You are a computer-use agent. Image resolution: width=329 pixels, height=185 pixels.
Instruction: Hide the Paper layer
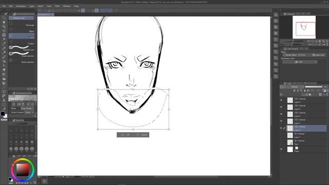point(281,150)
